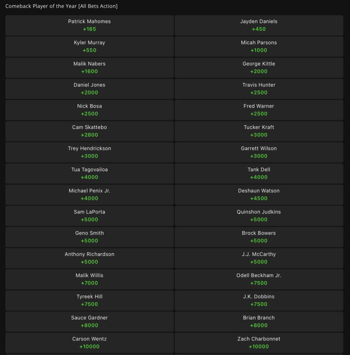Click Deshaun Watson +4500 cell
The height and width of the screenshot is (355, 350).
(259, 195)
